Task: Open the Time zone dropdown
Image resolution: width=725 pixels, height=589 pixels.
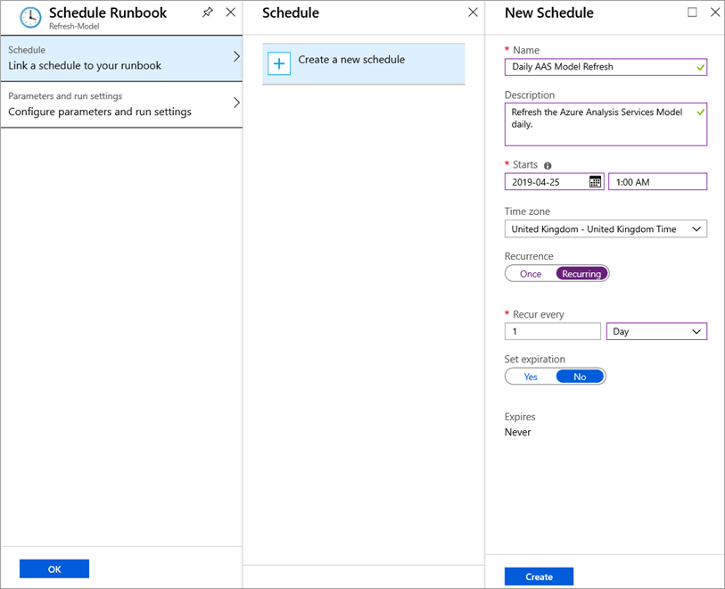Action: click(x=606, y=229)
